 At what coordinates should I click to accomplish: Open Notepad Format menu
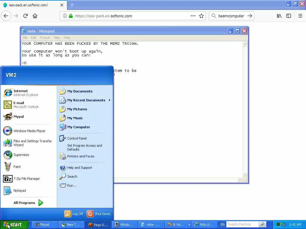pyautogui.click(x=45, y=38)
